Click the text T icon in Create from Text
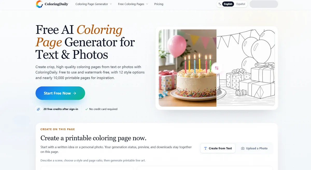 (x=206, y=148)
